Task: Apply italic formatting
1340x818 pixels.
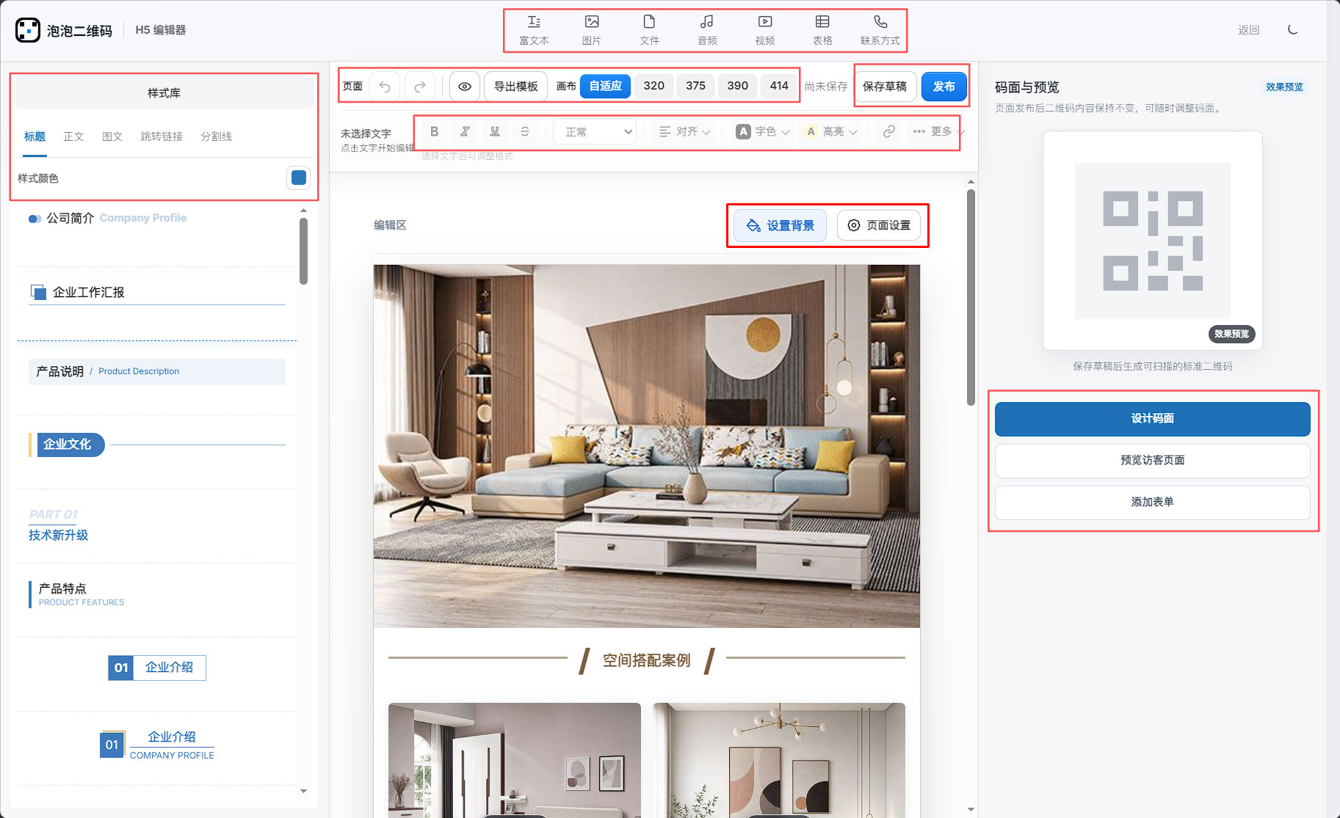Action: coord(465,131)
